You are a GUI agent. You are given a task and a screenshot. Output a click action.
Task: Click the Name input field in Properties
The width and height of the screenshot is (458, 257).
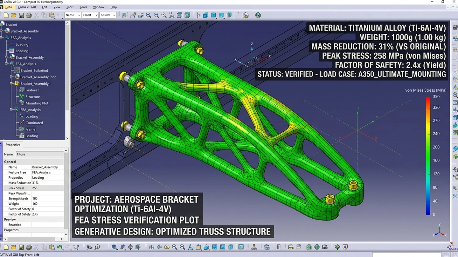[40, 154]
